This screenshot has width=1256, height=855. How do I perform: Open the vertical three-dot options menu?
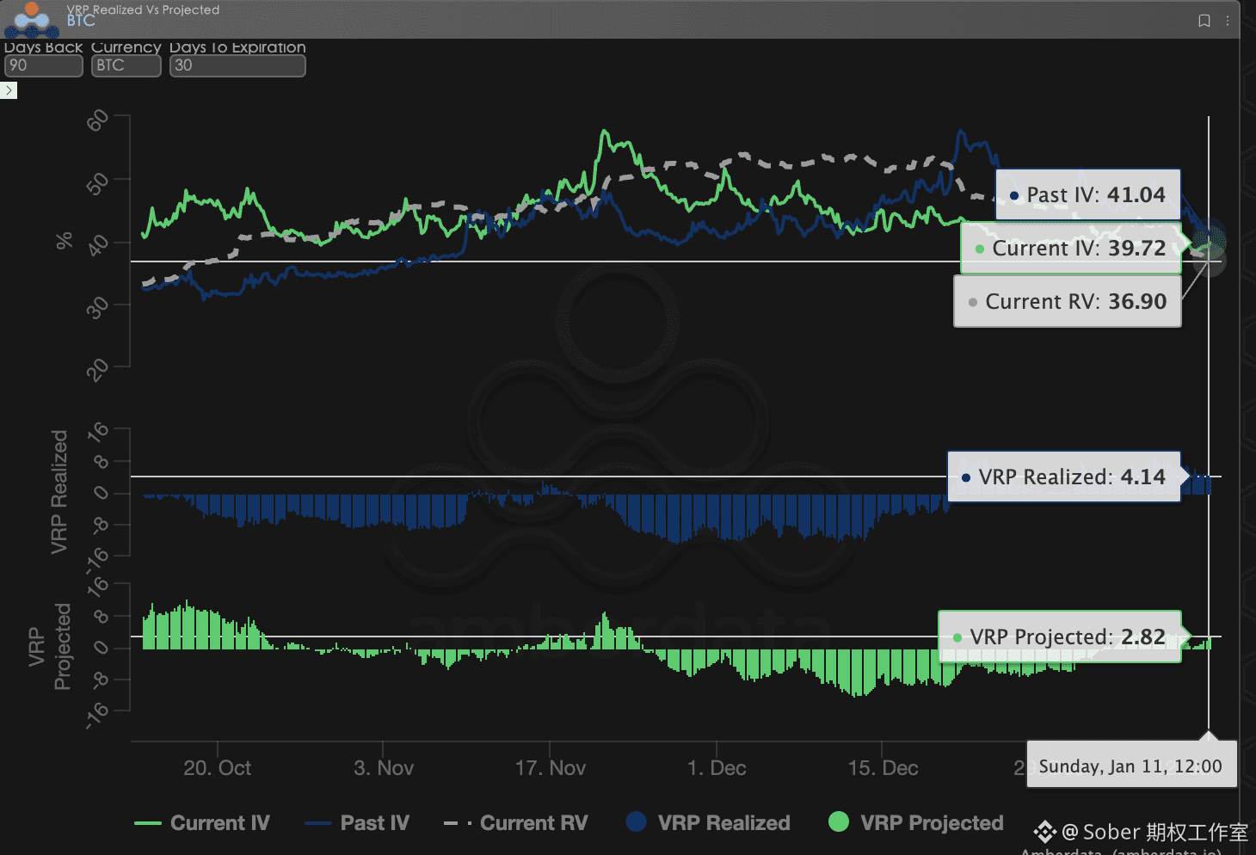pos(1228,21)
